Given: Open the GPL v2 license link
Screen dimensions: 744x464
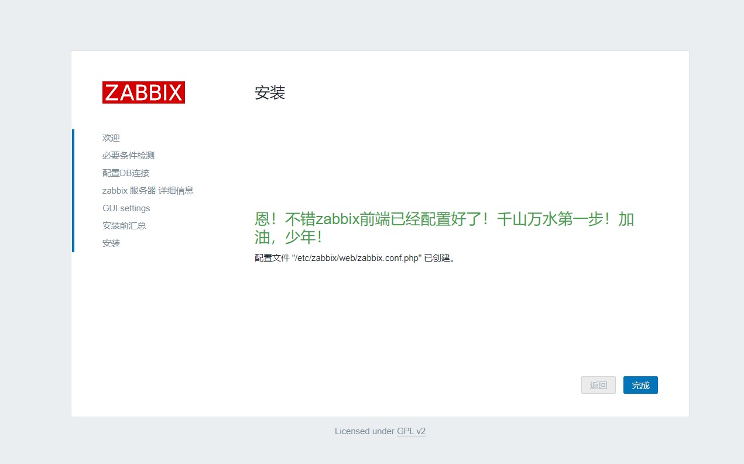Looking at the screenshot, I should pyautogui.click(x=411, y=431).
